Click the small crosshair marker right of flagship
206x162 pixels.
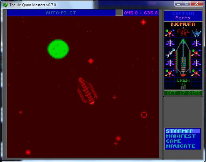115,97
